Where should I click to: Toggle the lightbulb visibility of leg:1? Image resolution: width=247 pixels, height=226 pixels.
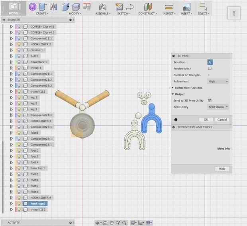click(19, 97)
